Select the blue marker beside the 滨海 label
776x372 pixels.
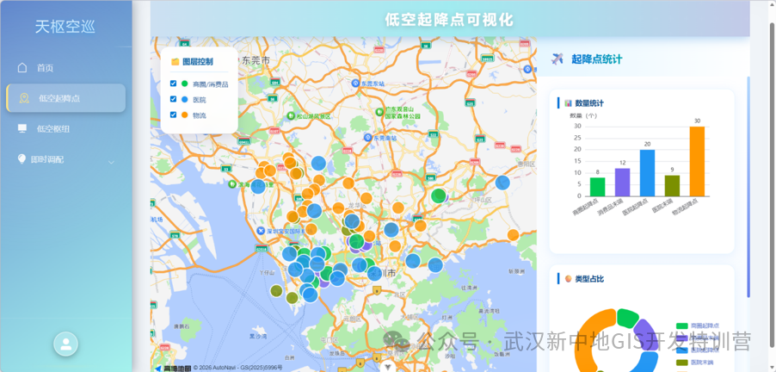coord(258,186)
